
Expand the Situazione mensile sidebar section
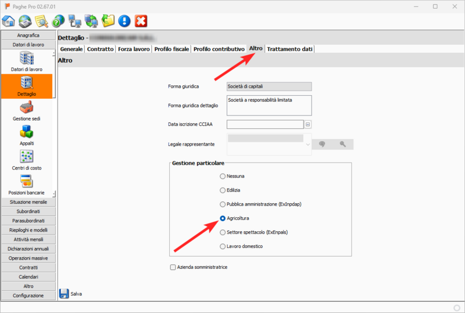(x=28, y=202)
